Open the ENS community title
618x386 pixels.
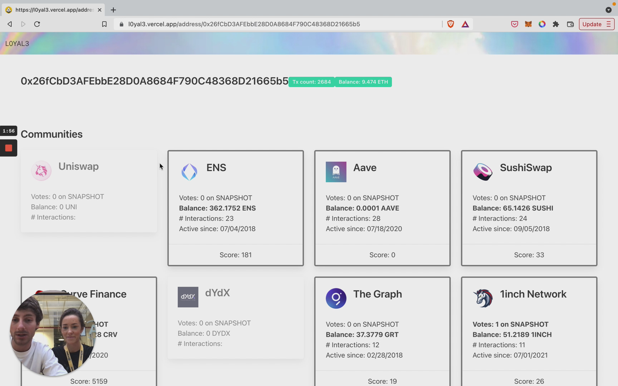pos(216,168)
